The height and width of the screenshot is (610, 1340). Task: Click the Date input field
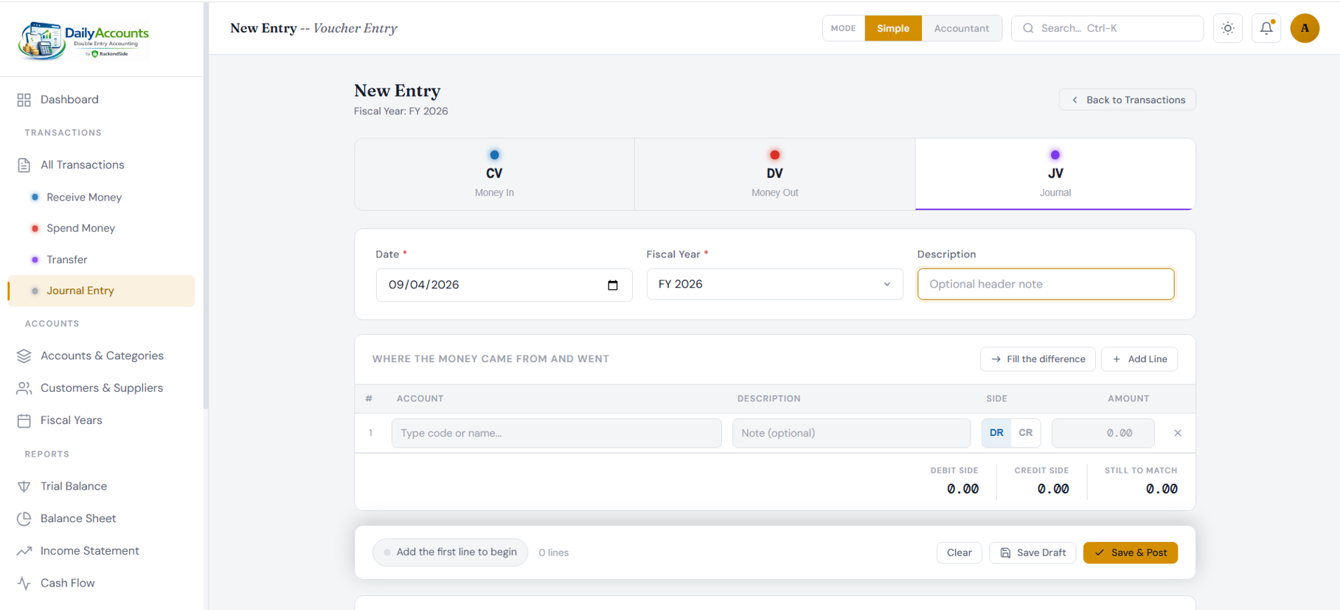(504, 285)
